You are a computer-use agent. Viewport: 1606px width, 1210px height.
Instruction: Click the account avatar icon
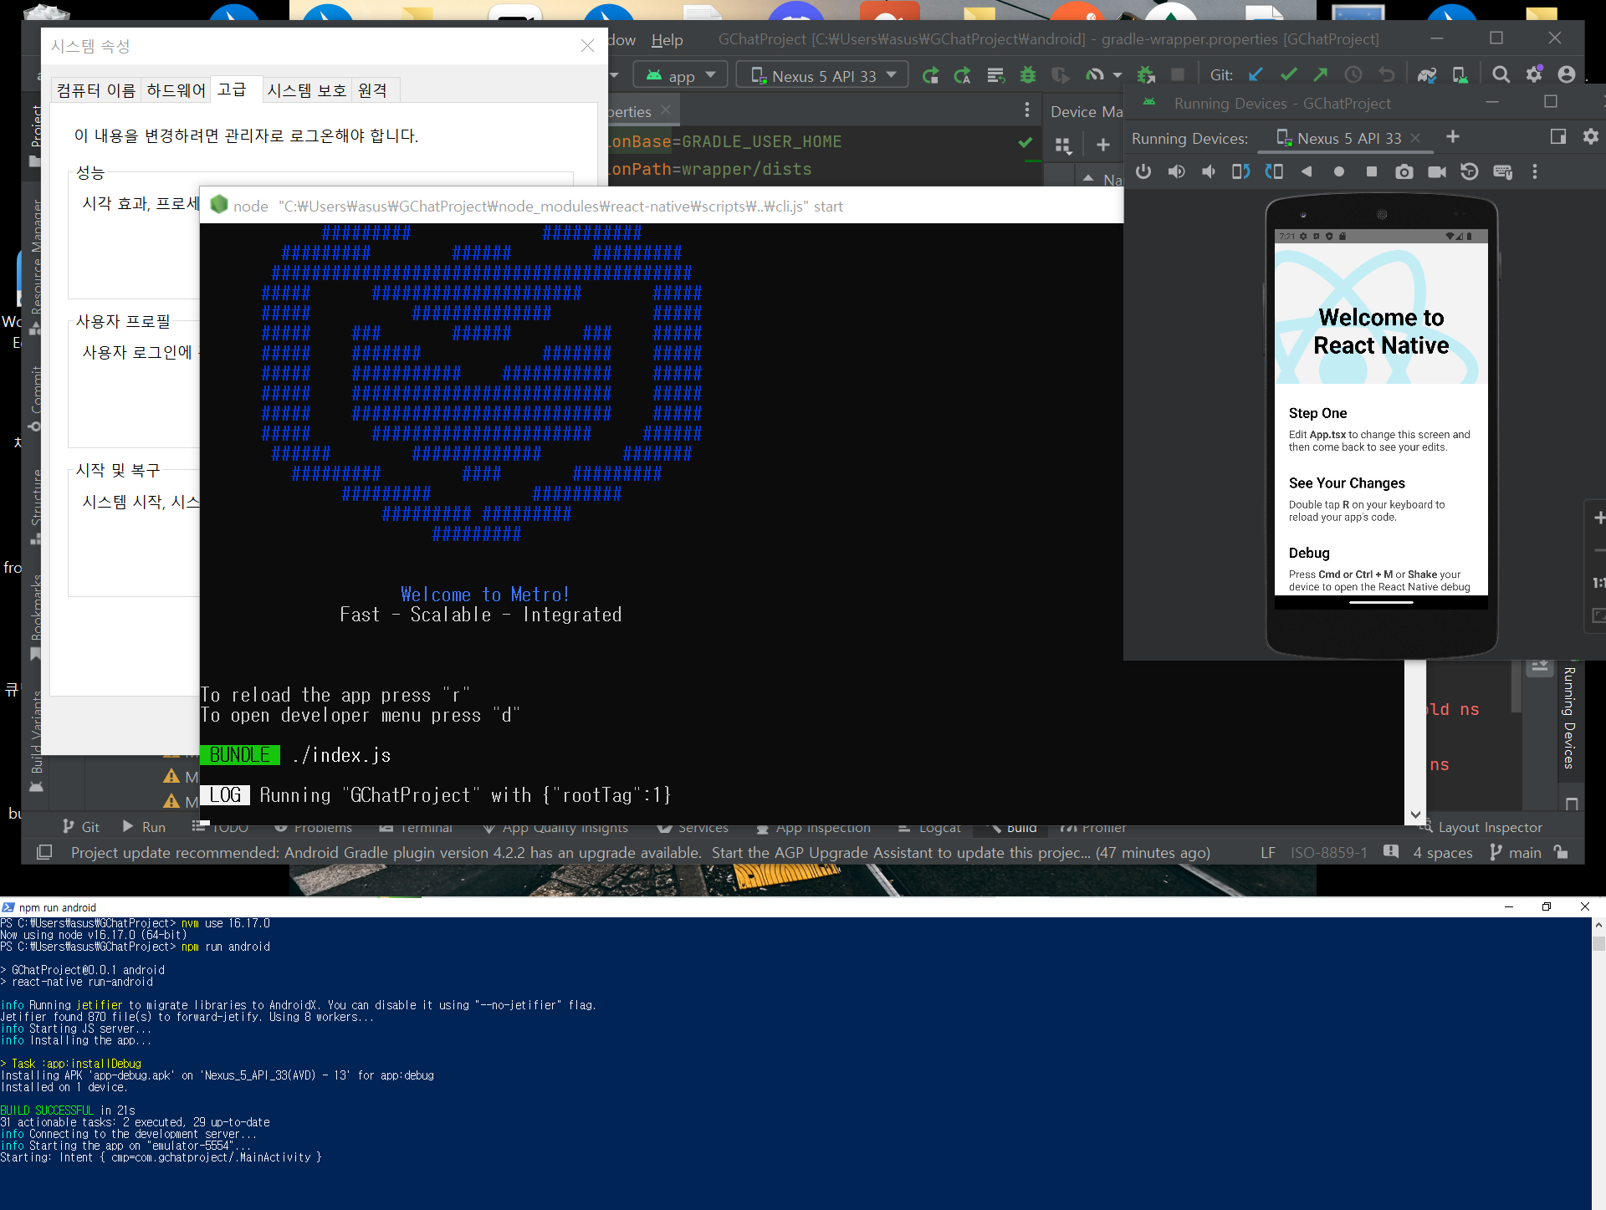point(1567,75)
